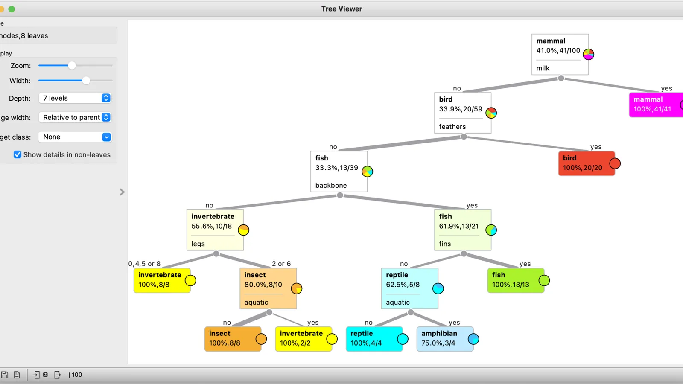Click pie chart of fish fins node
This screenshot has height=384, width=683.
click(491, 230)
